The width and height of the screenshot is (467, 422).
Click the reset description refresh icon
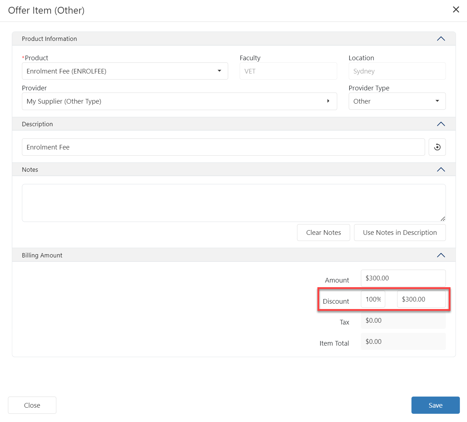pyautogui.click(x=437, y=147)
